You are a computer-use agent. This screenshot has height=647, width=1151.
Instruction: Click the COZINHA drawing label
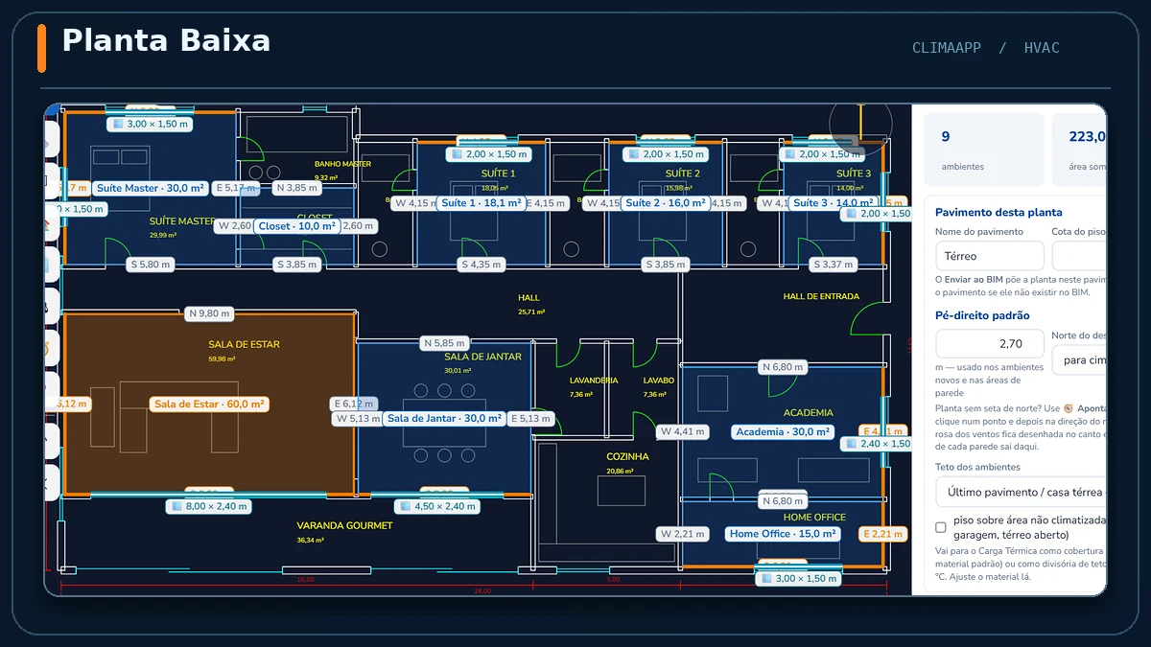pos(627,456)
